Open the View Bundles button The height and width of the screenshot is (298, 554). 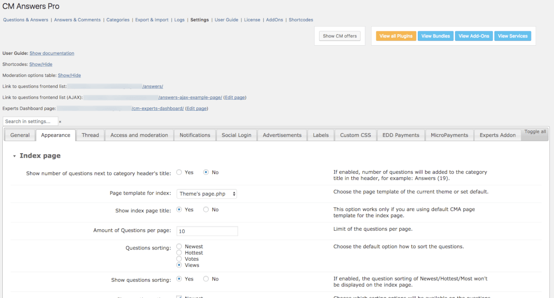(435, 36)
